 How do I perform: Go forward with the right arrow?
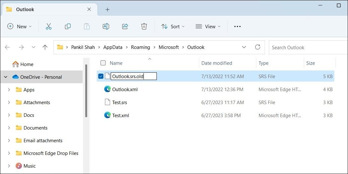(x=21, y=47)
